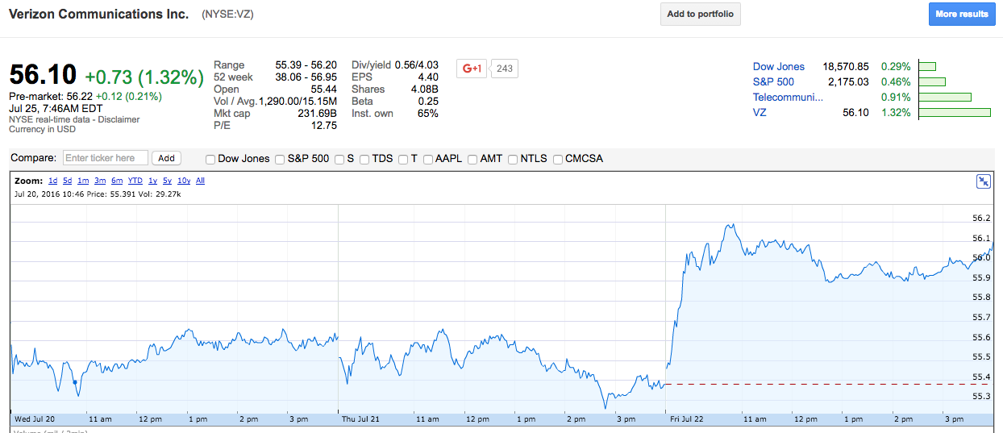
Task: Click the Dow Jones green performance bar
Action: [927, 67]
